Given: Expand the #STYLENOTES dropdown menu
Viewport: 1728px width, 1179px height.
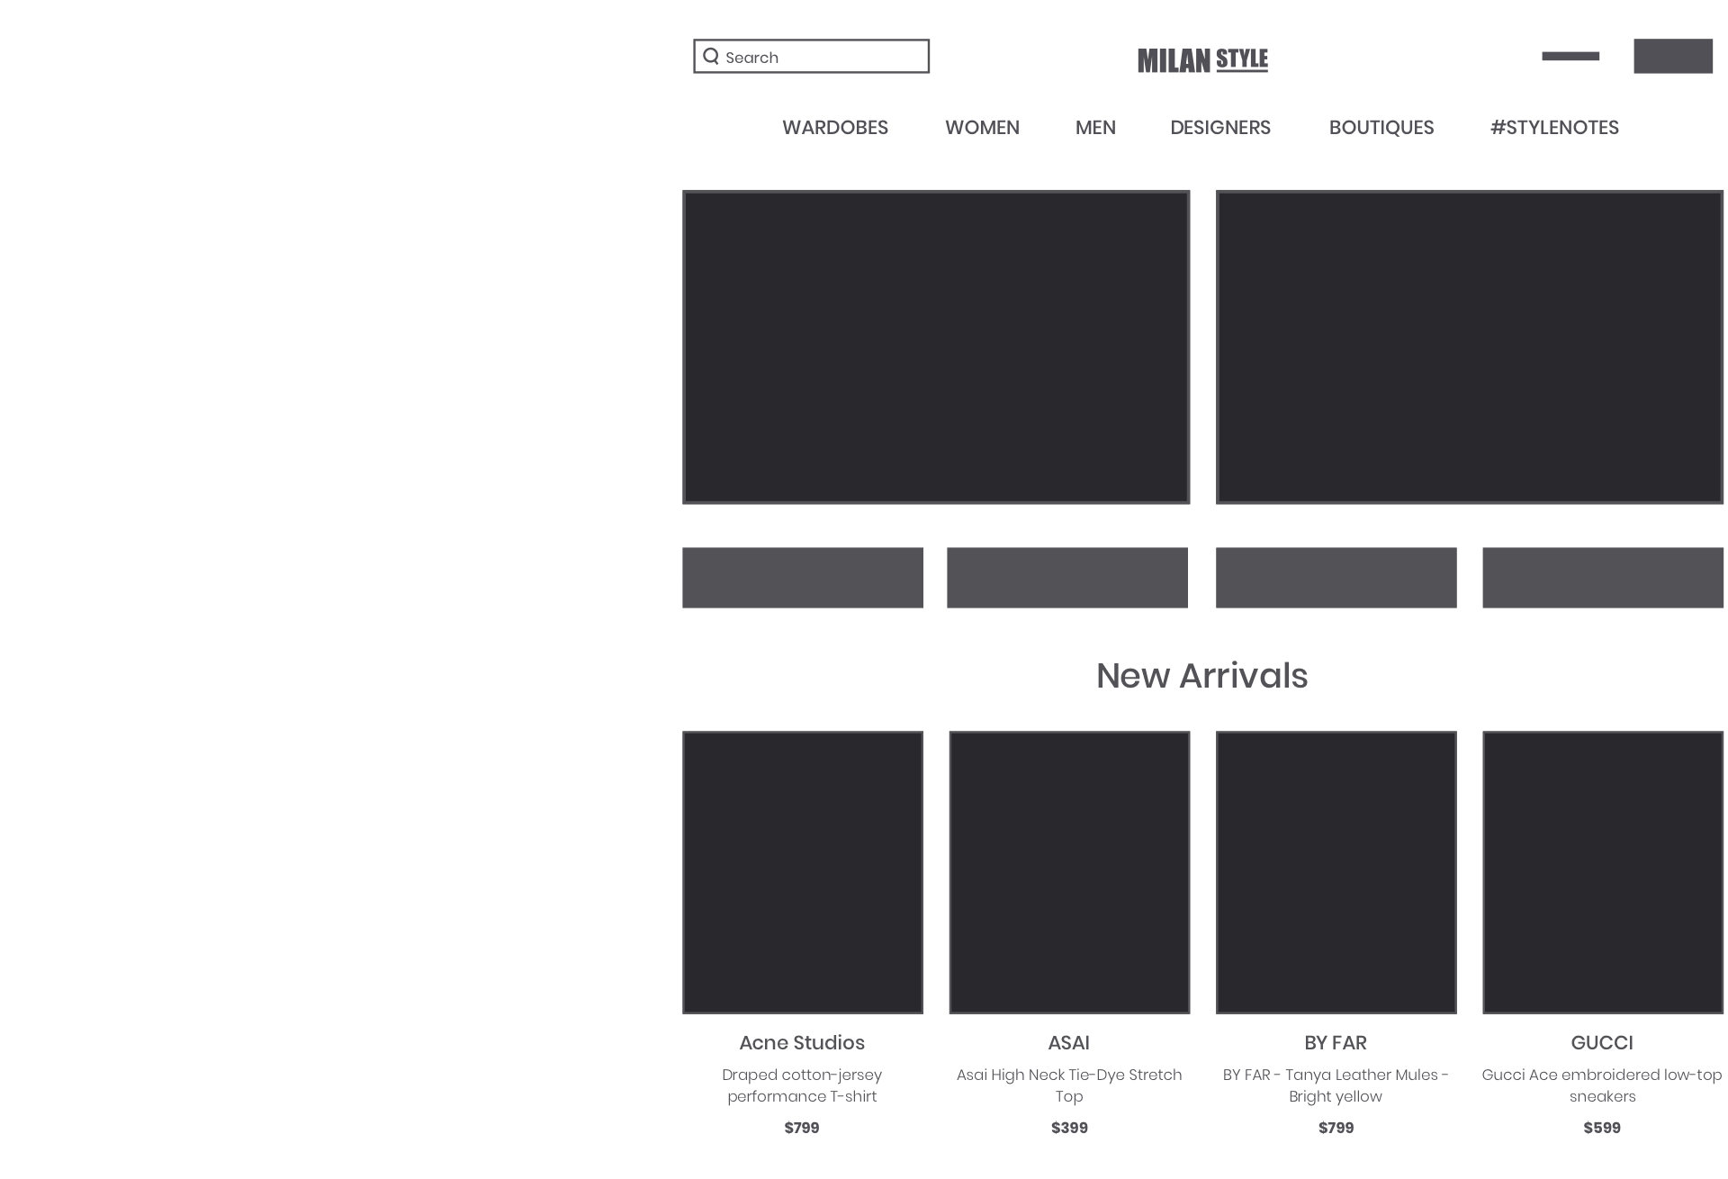Looking at the screenshot, I should [x=1553, y=128].
